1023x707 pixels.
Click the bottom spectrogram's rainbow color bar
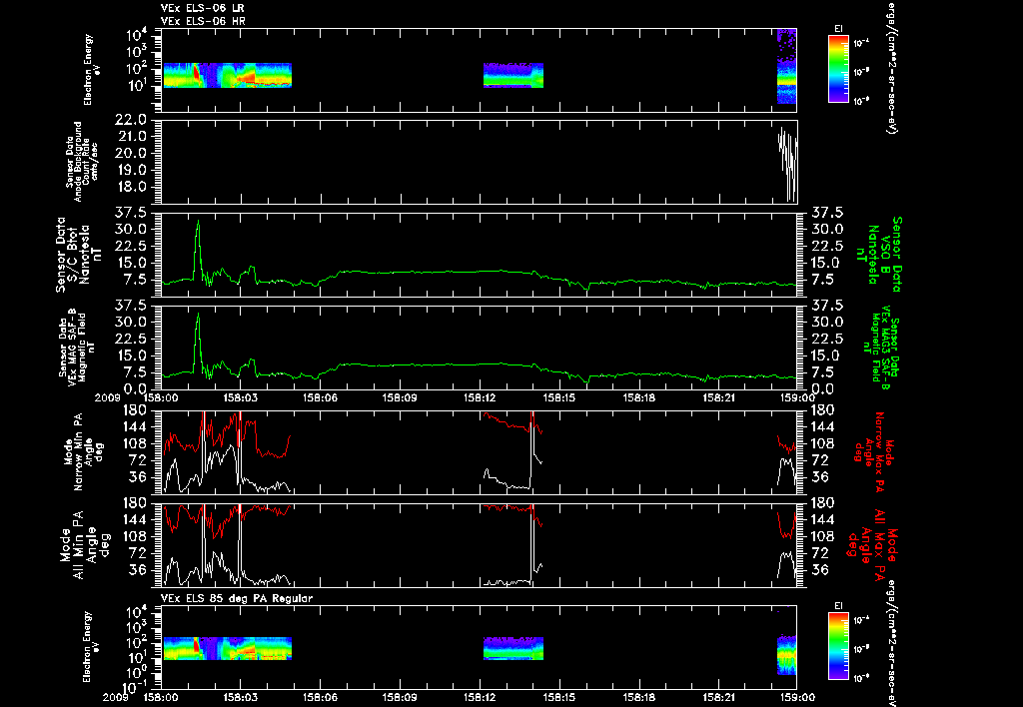(838, 647)
